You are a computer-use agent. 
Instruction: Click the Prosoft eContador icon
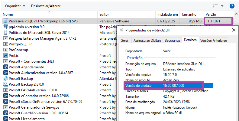6,96
